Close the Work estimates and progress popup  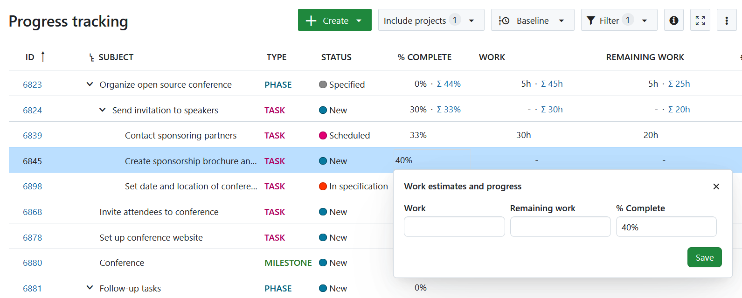coord(716,187)
